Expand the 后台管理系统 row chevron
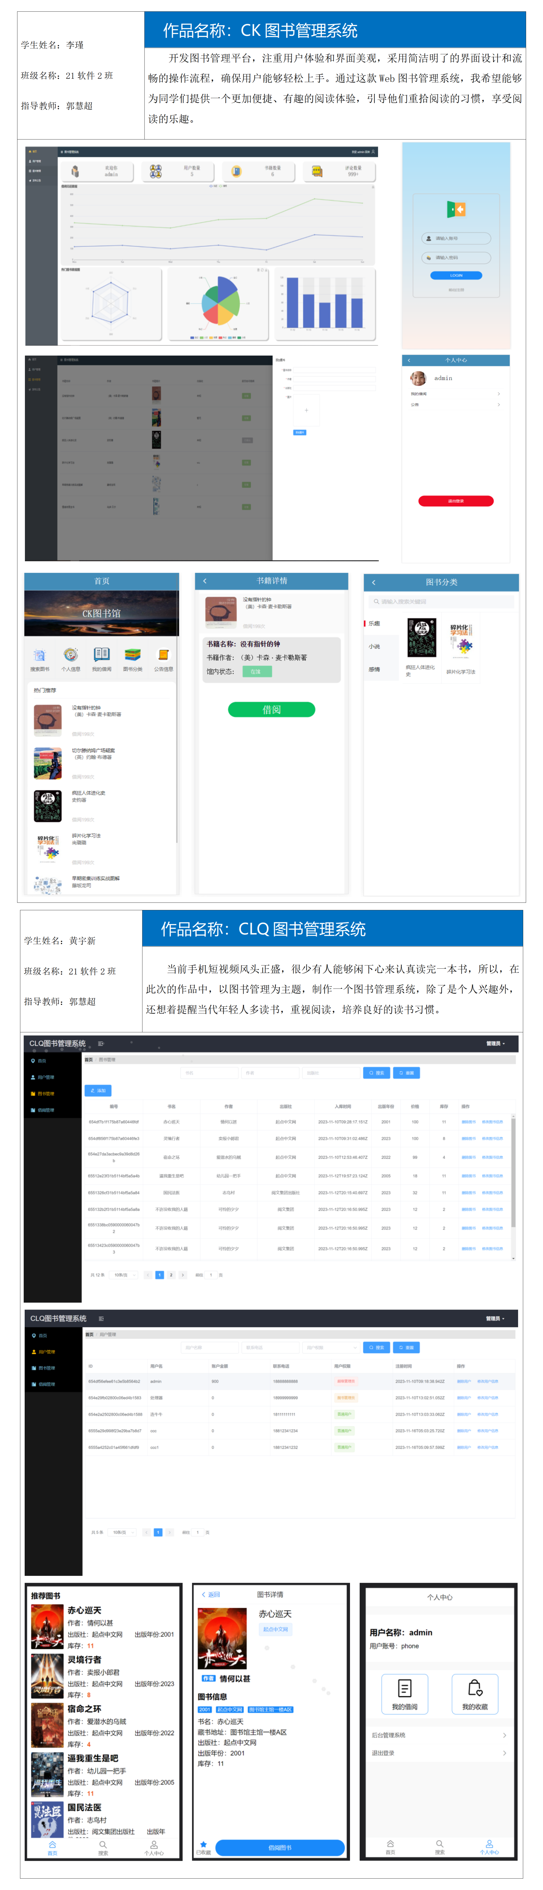 coord(504,1735)
